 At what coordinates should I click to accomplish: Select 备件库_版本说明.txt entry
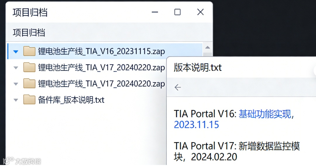tap(71, 100)
